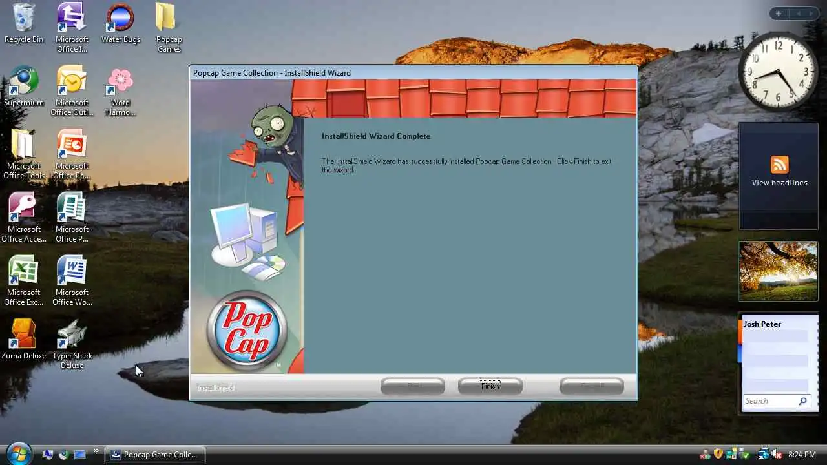
Task: Select the Supermium browser shortcut
Action: pyautogui.click(x=24, y=87)
